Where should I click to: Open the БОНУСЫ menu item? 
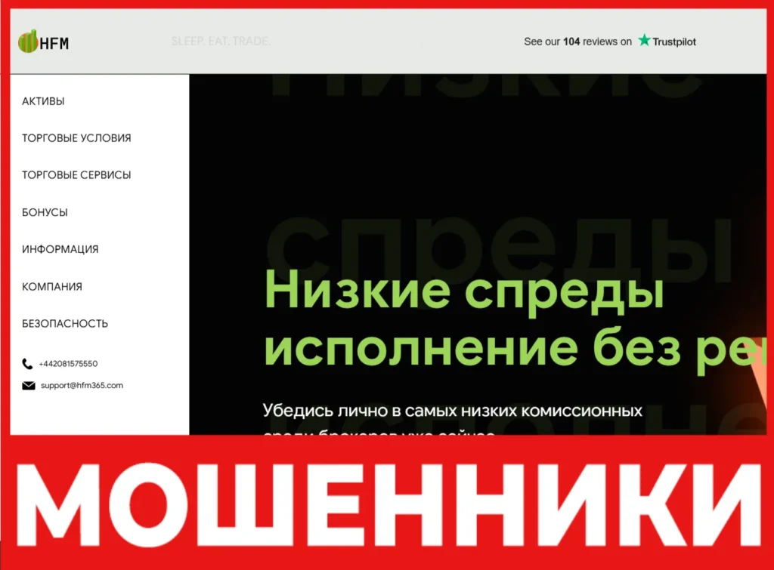pyautogui.click(x=45, y=212)
